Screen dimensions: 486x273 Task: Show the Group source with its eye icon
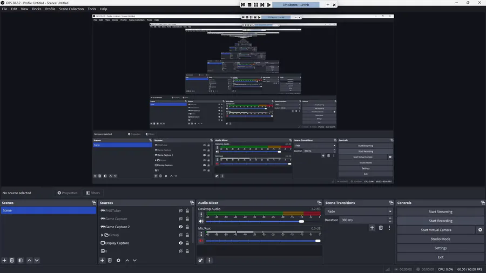[x=181, y=235]
